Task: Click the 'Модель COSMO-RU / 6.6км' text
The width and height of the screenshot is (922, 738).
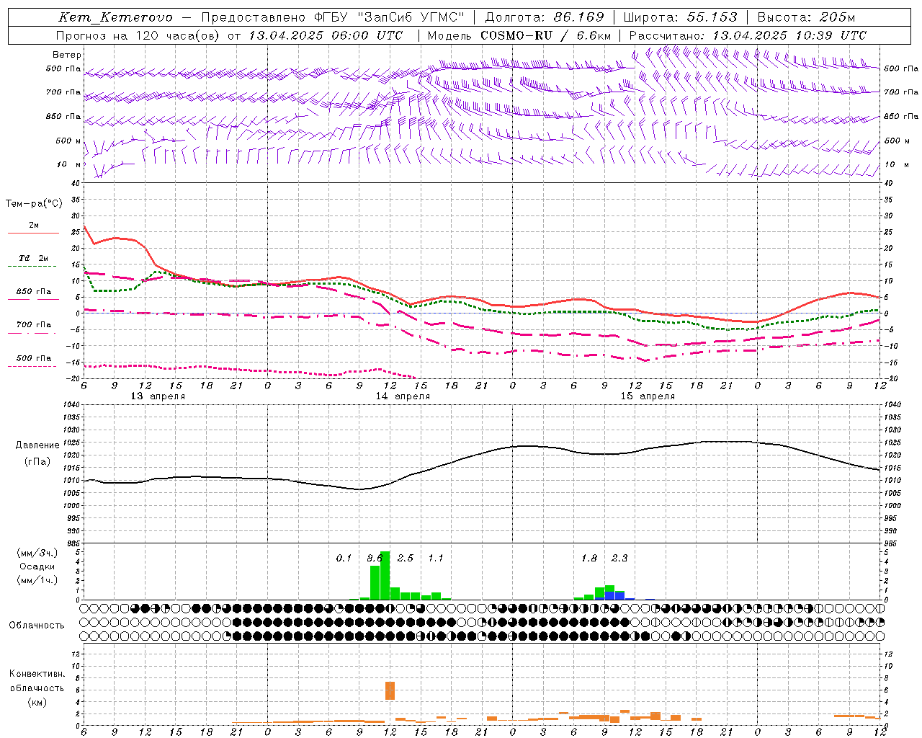Action: pos(519,35)
